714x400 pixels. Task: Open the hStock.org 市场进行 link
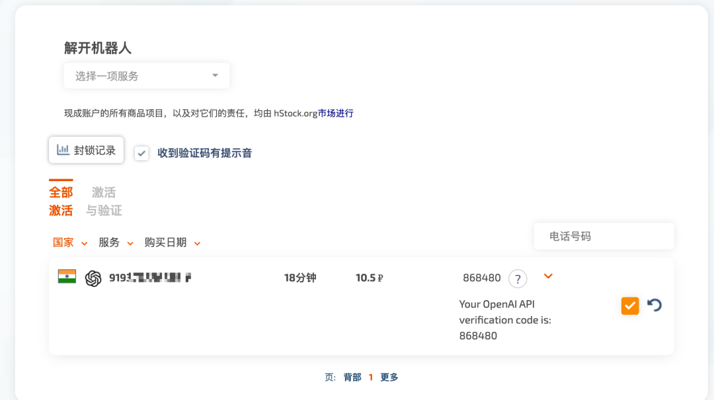click(x=336, y=114)
